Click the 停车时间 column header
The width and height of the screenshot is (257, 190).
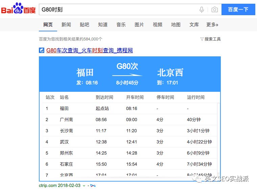[x=165, y=97]
